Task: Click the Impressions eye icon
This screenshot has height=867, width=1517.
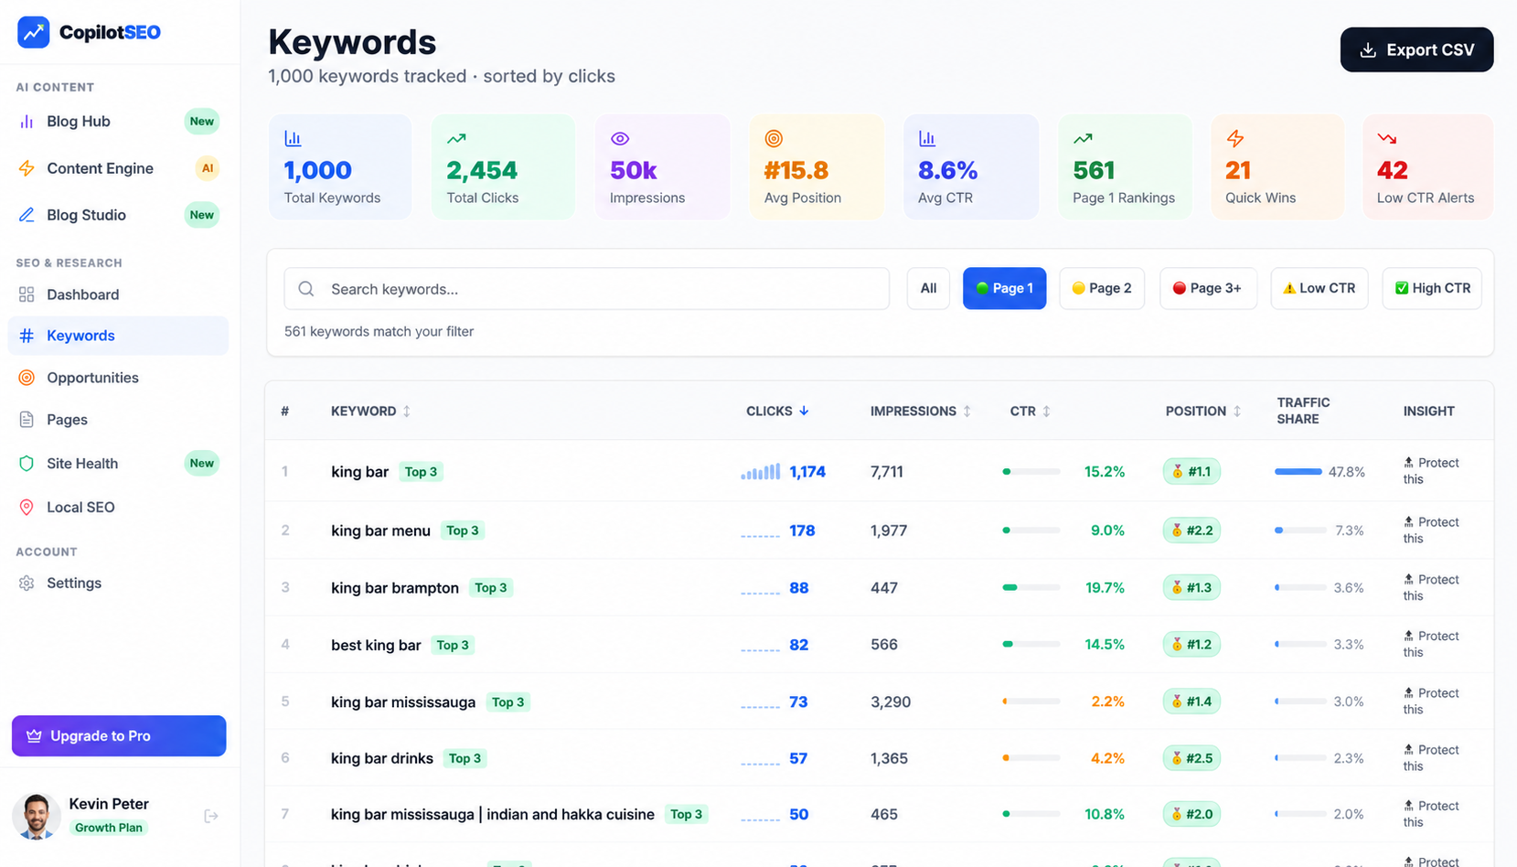Action: pyautogui.click(x=620, y=139)
